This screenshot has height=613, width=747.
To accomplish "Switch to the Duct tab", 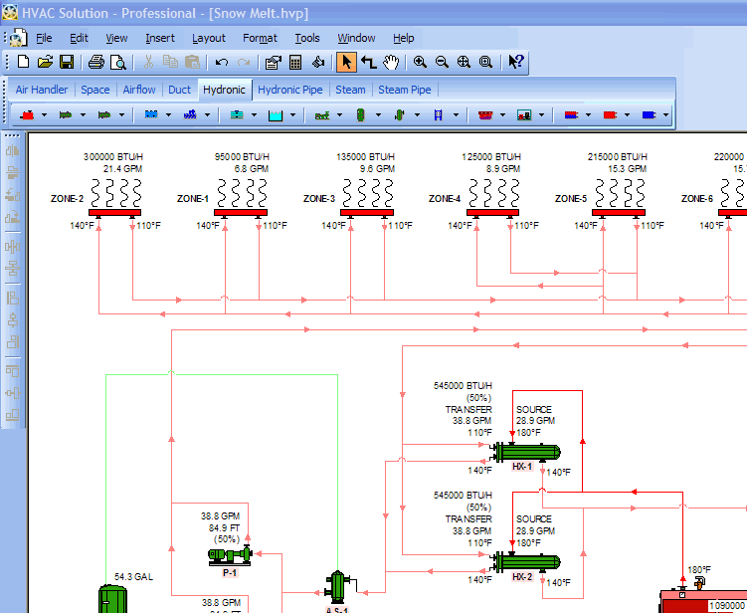I will click(179, 90).
